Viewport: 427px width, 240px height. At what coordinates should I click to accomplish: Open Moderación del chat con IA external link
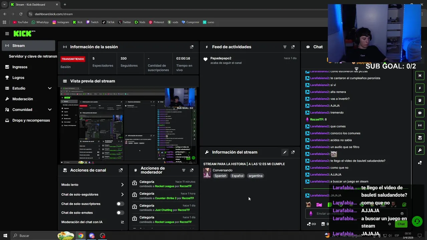tap(122, 222)
